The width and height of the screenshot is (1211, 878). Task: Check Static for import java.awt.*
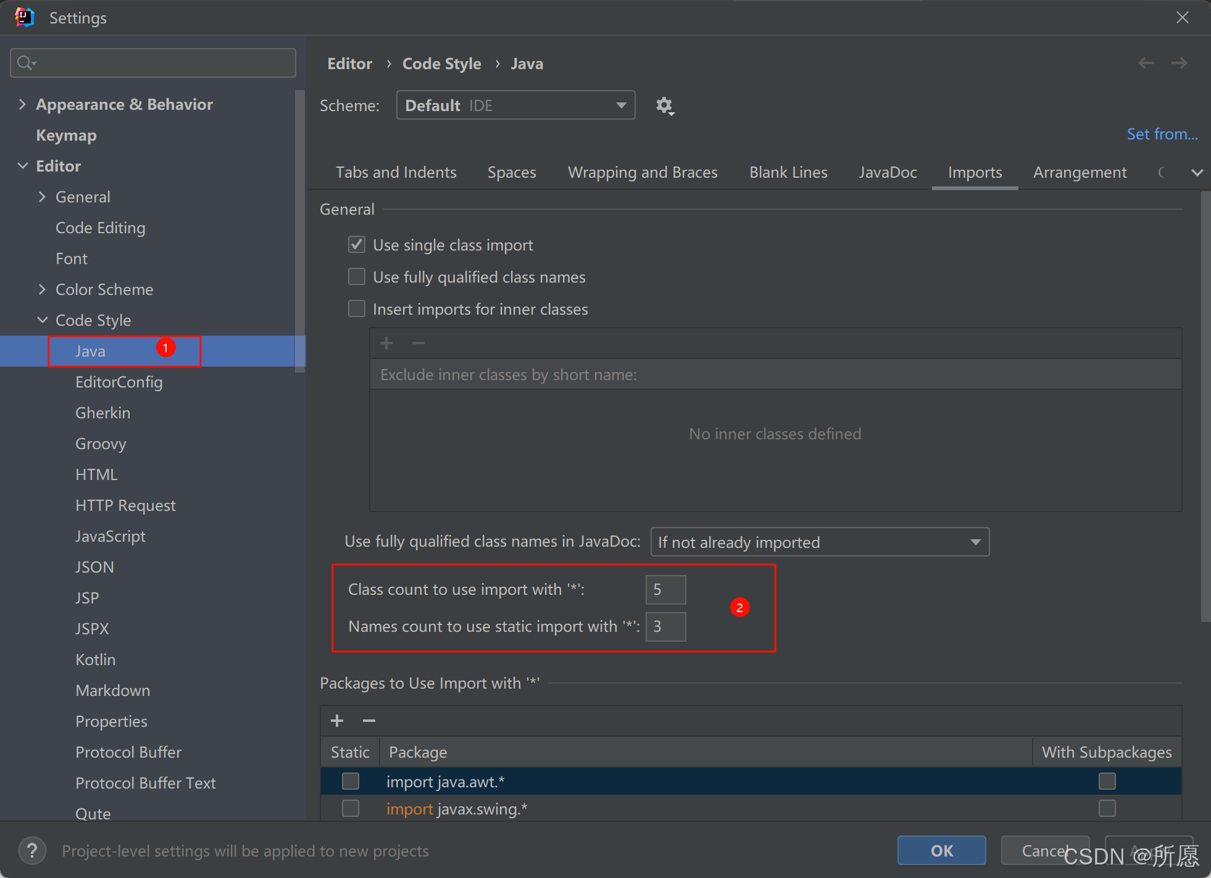(351, 781)
